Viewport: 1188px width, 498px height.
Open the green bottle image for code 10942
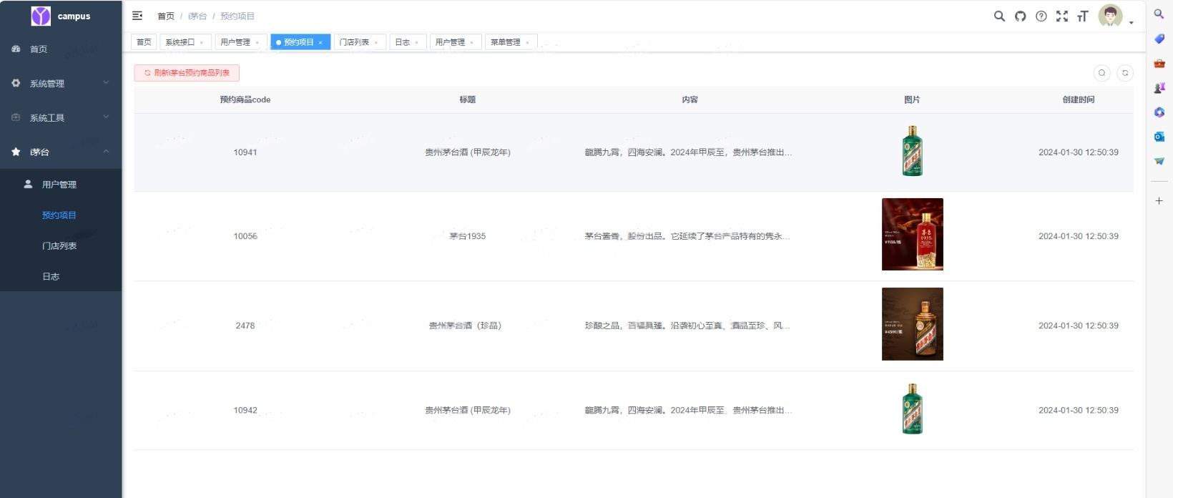912,409
